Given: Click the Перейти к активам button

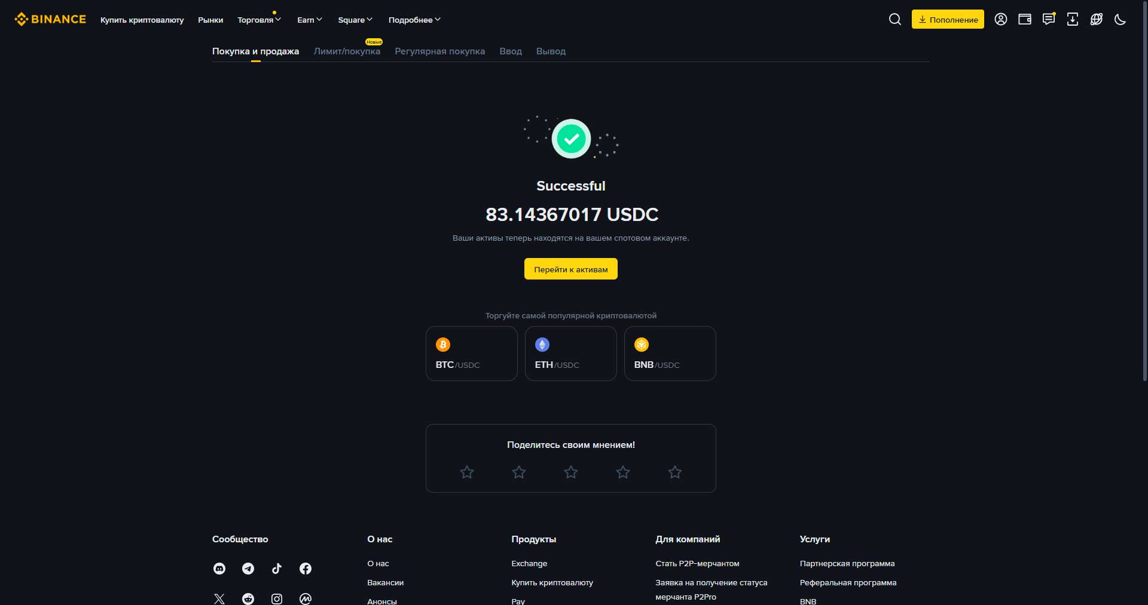Looking at the screenshot, I should coord(571,269).
